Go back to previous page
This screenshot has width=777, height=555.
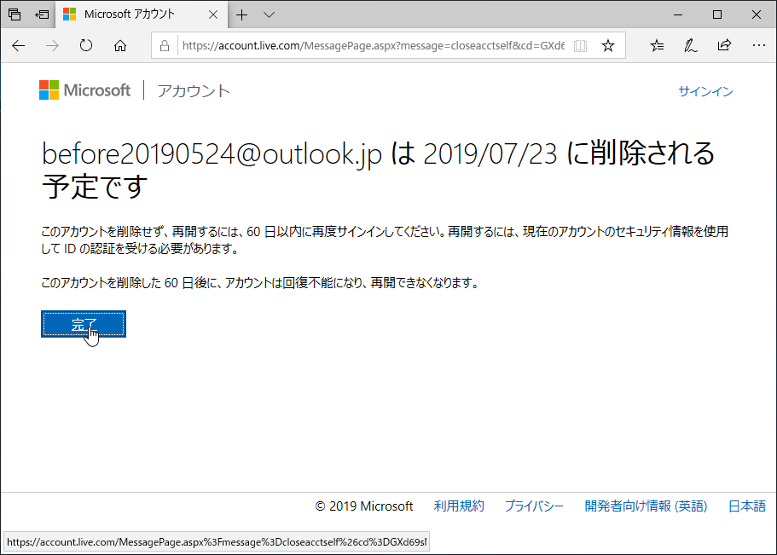pyautogui.click(x=19, y=46)
